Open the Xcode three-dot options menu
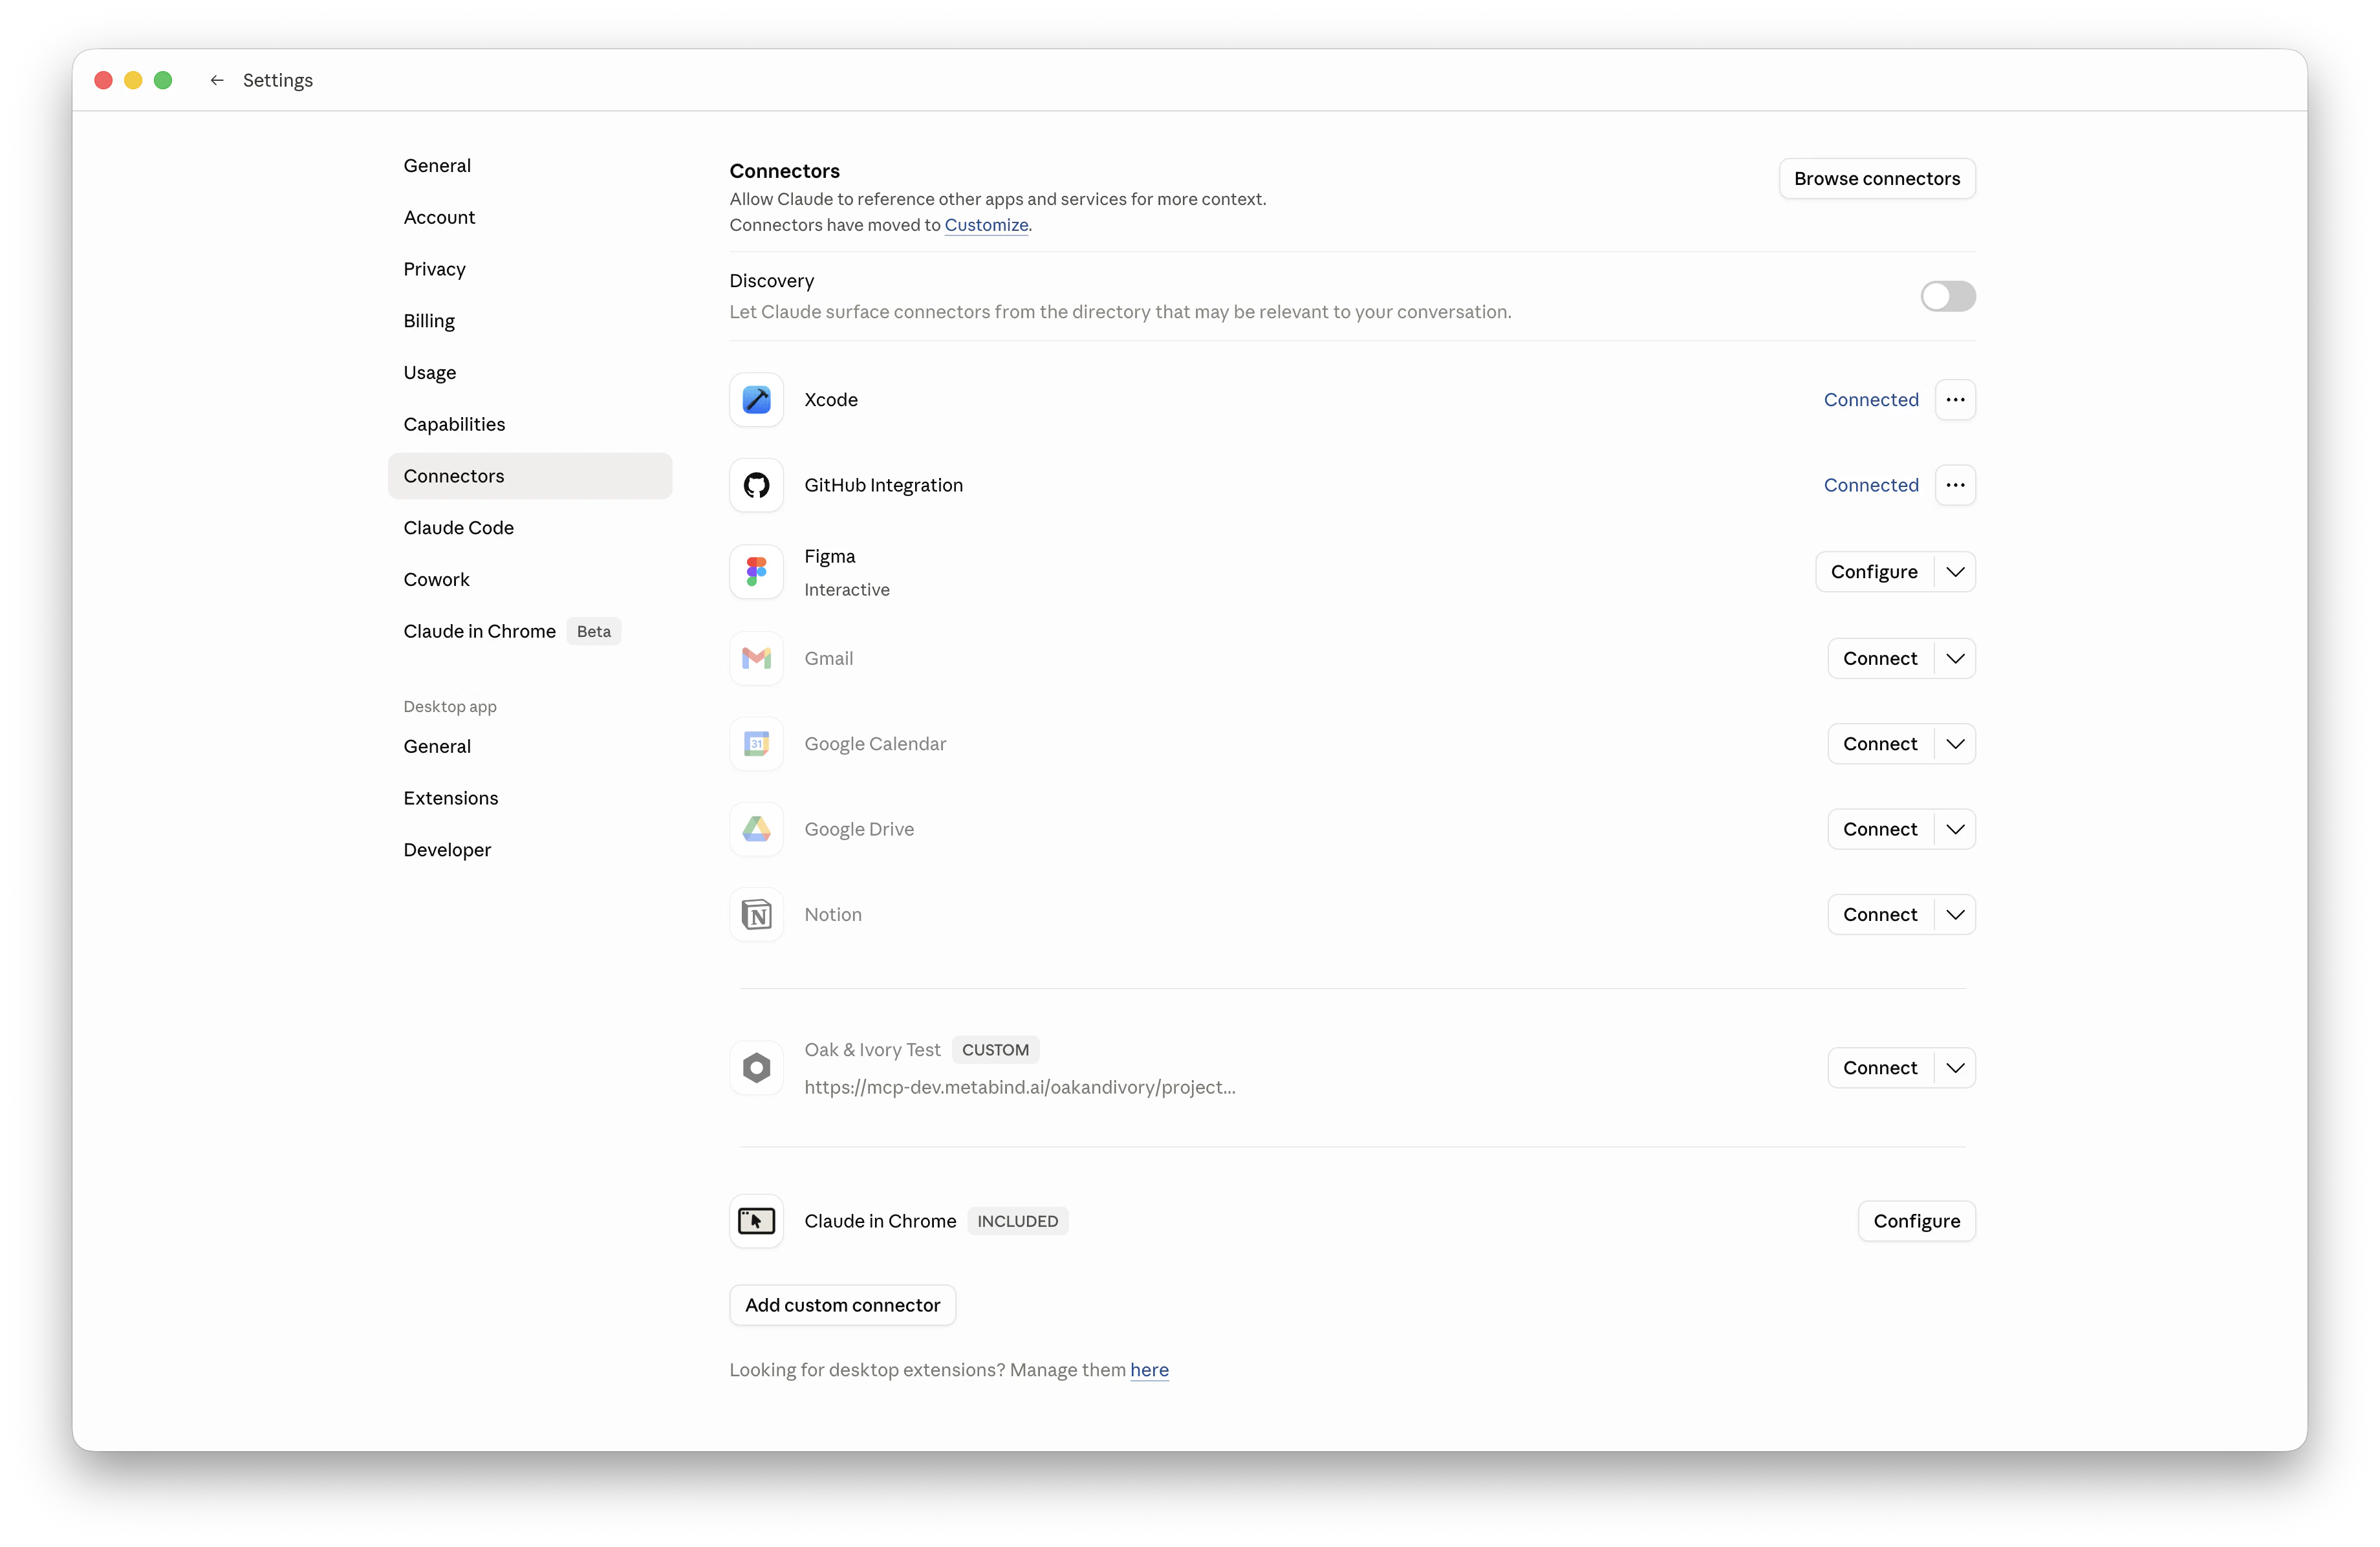 click(x=1955, y=400)
